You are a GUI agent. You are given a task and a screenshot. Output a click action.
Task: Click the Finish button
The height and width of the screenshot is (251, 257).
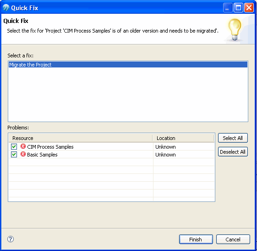(196, 240)
